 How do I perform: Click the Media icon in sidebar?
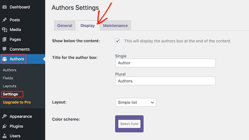[5, 30]
